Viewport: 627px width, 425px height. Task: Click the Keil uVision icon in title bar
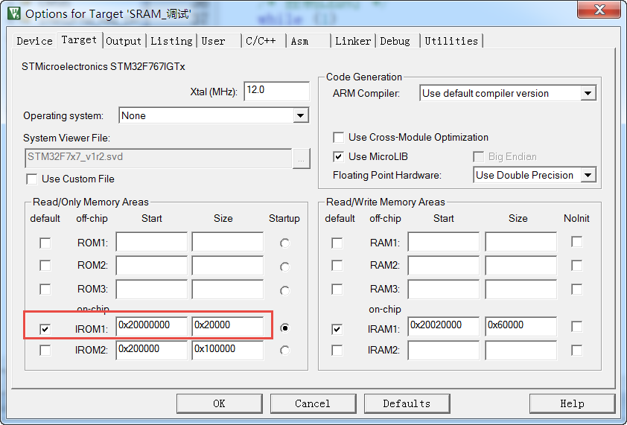click(x=13, y=13)
